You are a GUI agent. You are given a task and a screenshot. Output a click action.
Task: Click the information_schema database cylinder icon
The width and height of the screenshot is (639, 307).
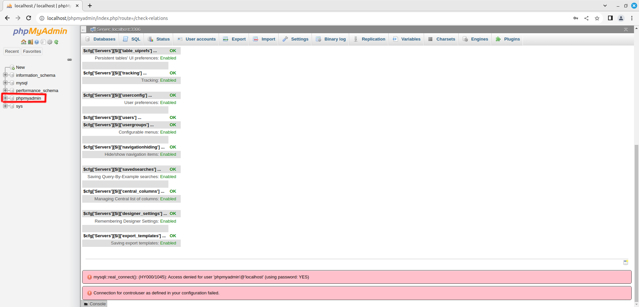tap(12, 75)
